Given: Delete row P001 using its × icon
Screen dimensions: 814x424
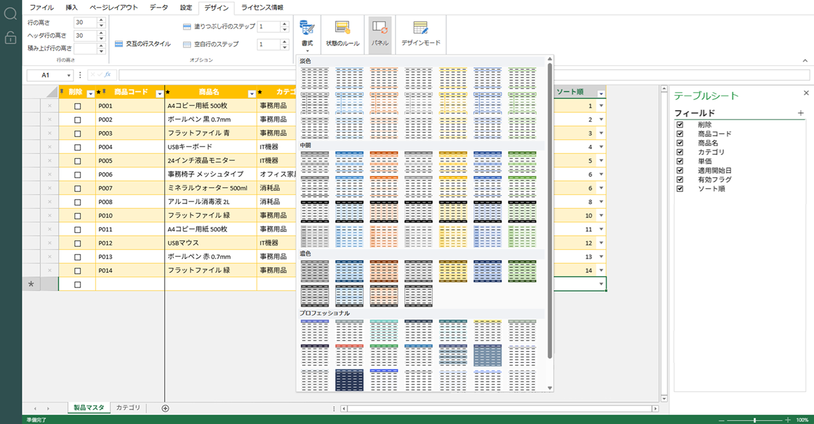Looking at the screenshot, I should point(50,106).
